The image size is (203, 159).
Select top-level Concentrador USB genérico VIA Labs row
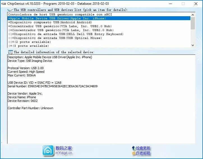point(99,26)
